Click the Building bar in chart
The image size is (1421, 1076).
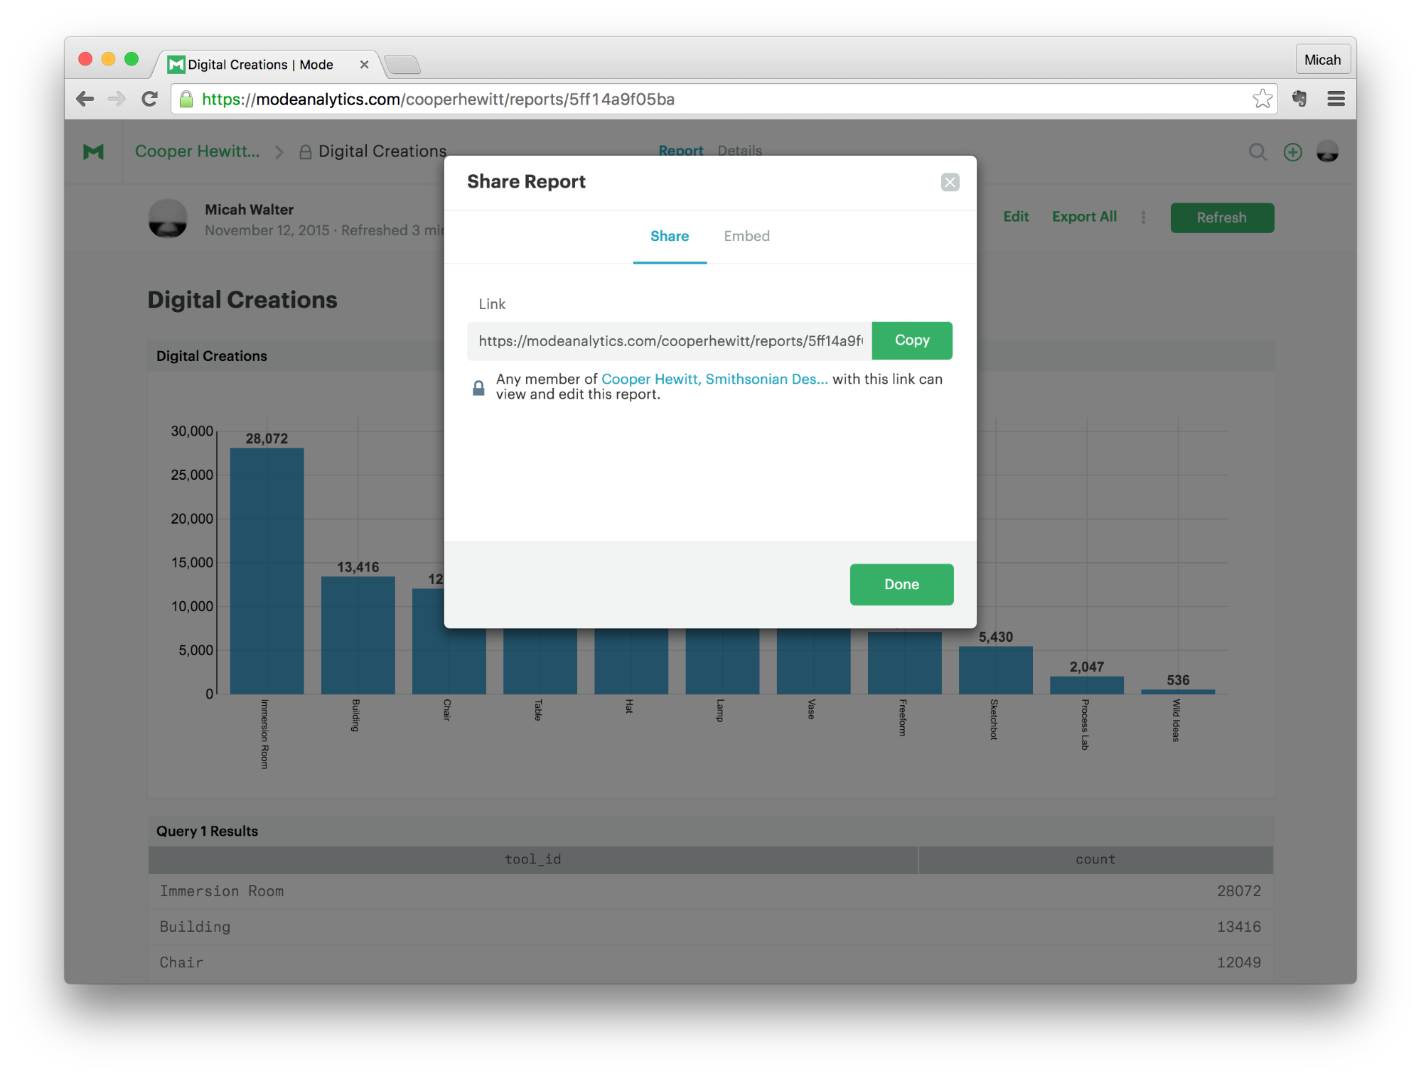tap(358, 635)
